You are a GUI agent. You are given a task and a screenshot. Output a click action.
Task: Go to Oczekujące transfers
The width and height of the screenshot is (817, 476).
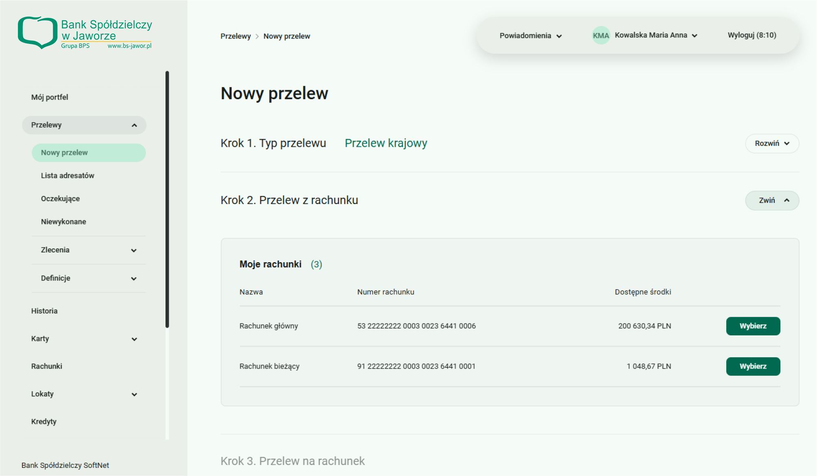pyautogui.click(x=60, y=199)
